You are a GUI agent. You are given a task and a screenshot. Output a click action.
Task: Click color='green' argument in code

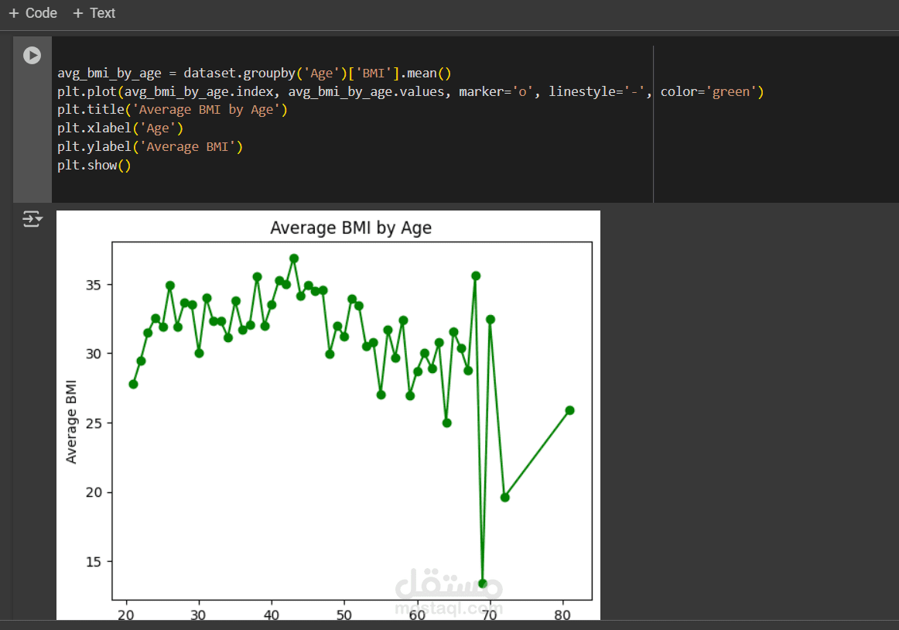pyautogui.click(x=709, y=92)
